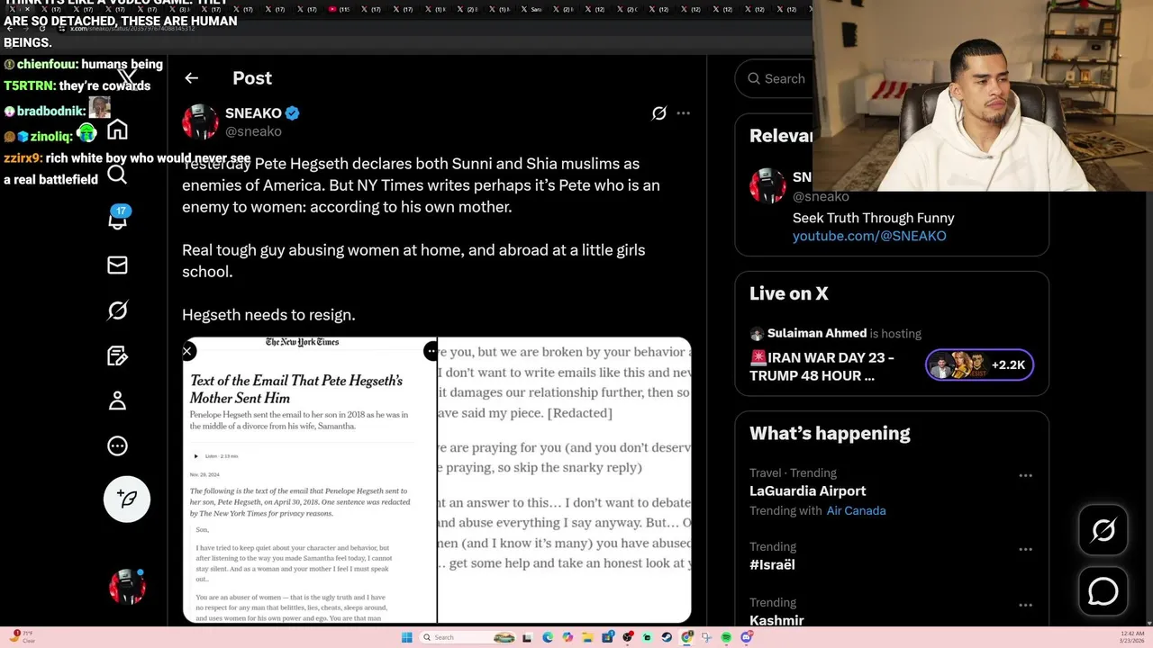
Task: Open Microsoft Store from taskbar
Action: pos(608,637)
